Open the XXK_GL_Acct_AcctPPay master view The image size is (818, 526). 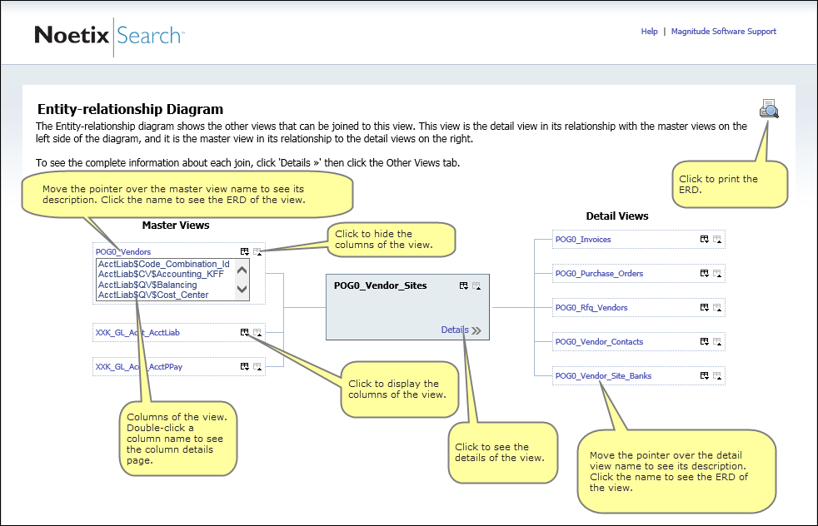click(139, 367)
